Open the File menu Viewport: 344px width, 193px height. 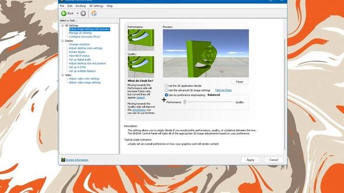[62, 6]
